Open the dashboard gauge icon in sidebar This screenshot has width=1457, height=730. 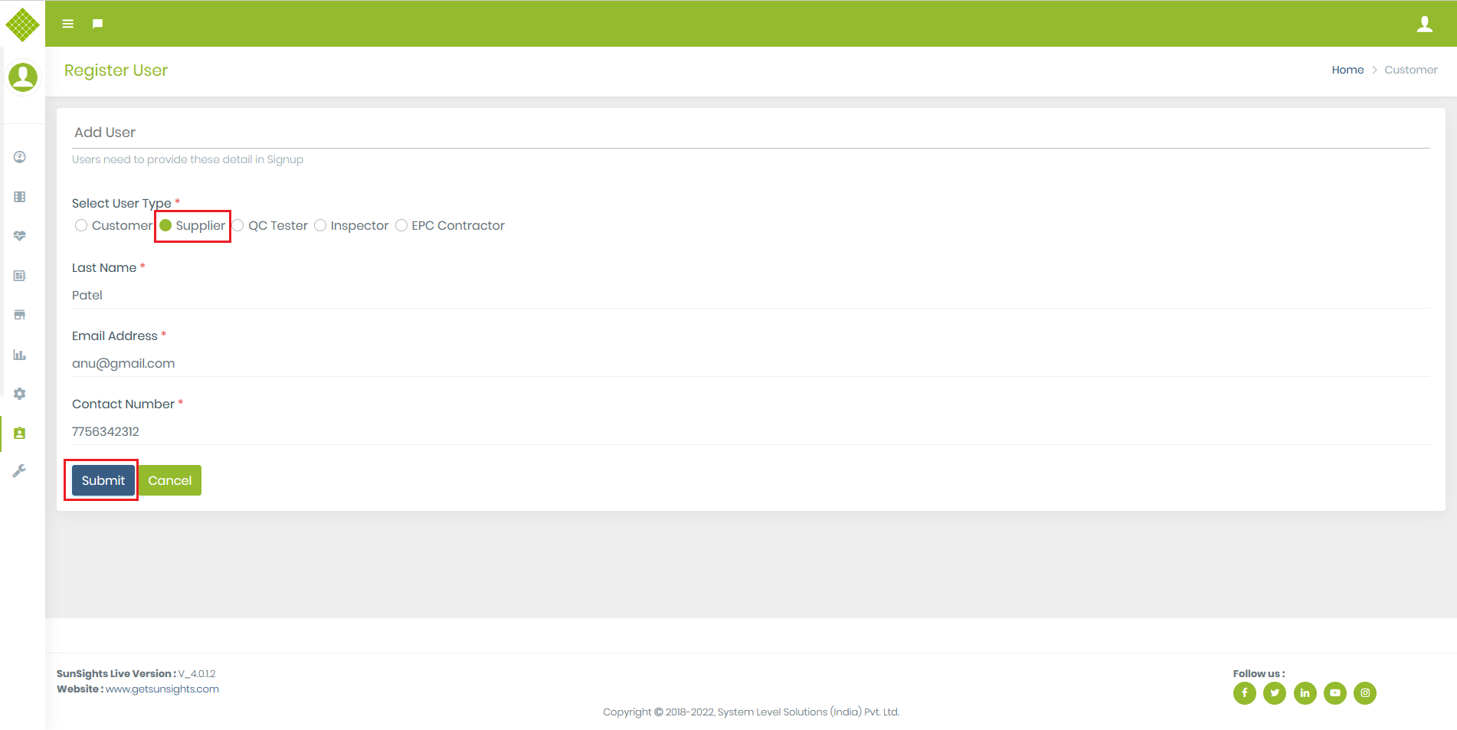pos(20,157)
